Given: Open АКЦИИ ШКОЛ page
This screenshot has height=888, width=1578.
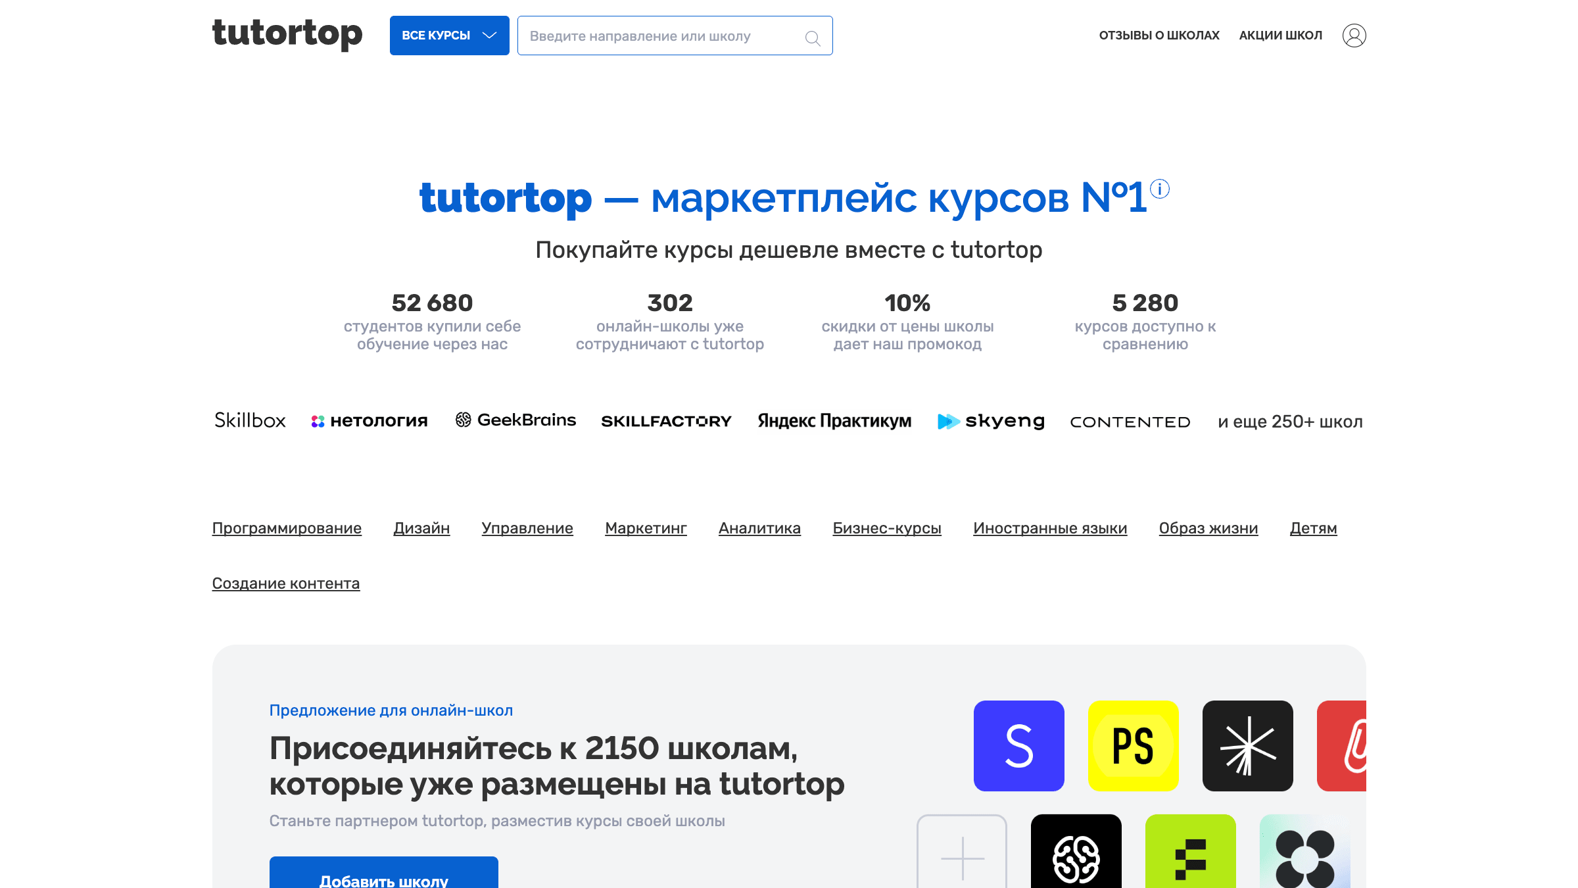Looking at the screenshot, I should [1281, 34].
